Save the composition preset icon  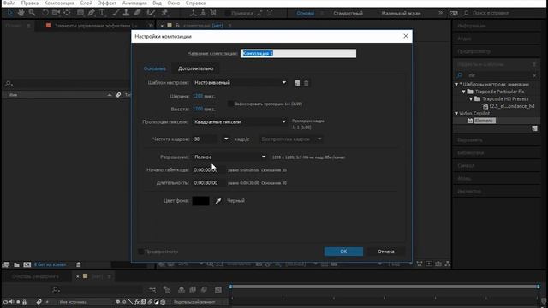point(297,83)
